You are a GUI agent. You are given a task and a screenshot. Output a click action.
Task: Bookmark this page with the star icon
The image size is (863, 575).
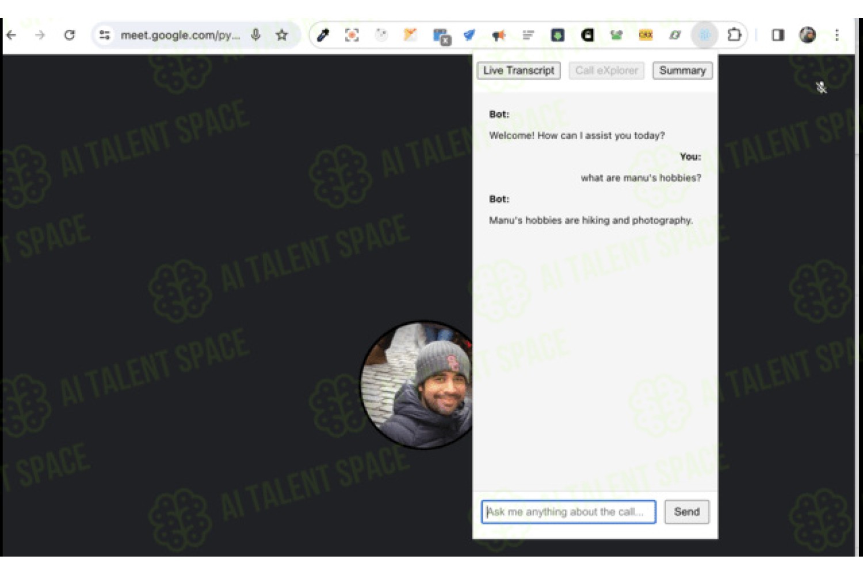tap(282, 35)
